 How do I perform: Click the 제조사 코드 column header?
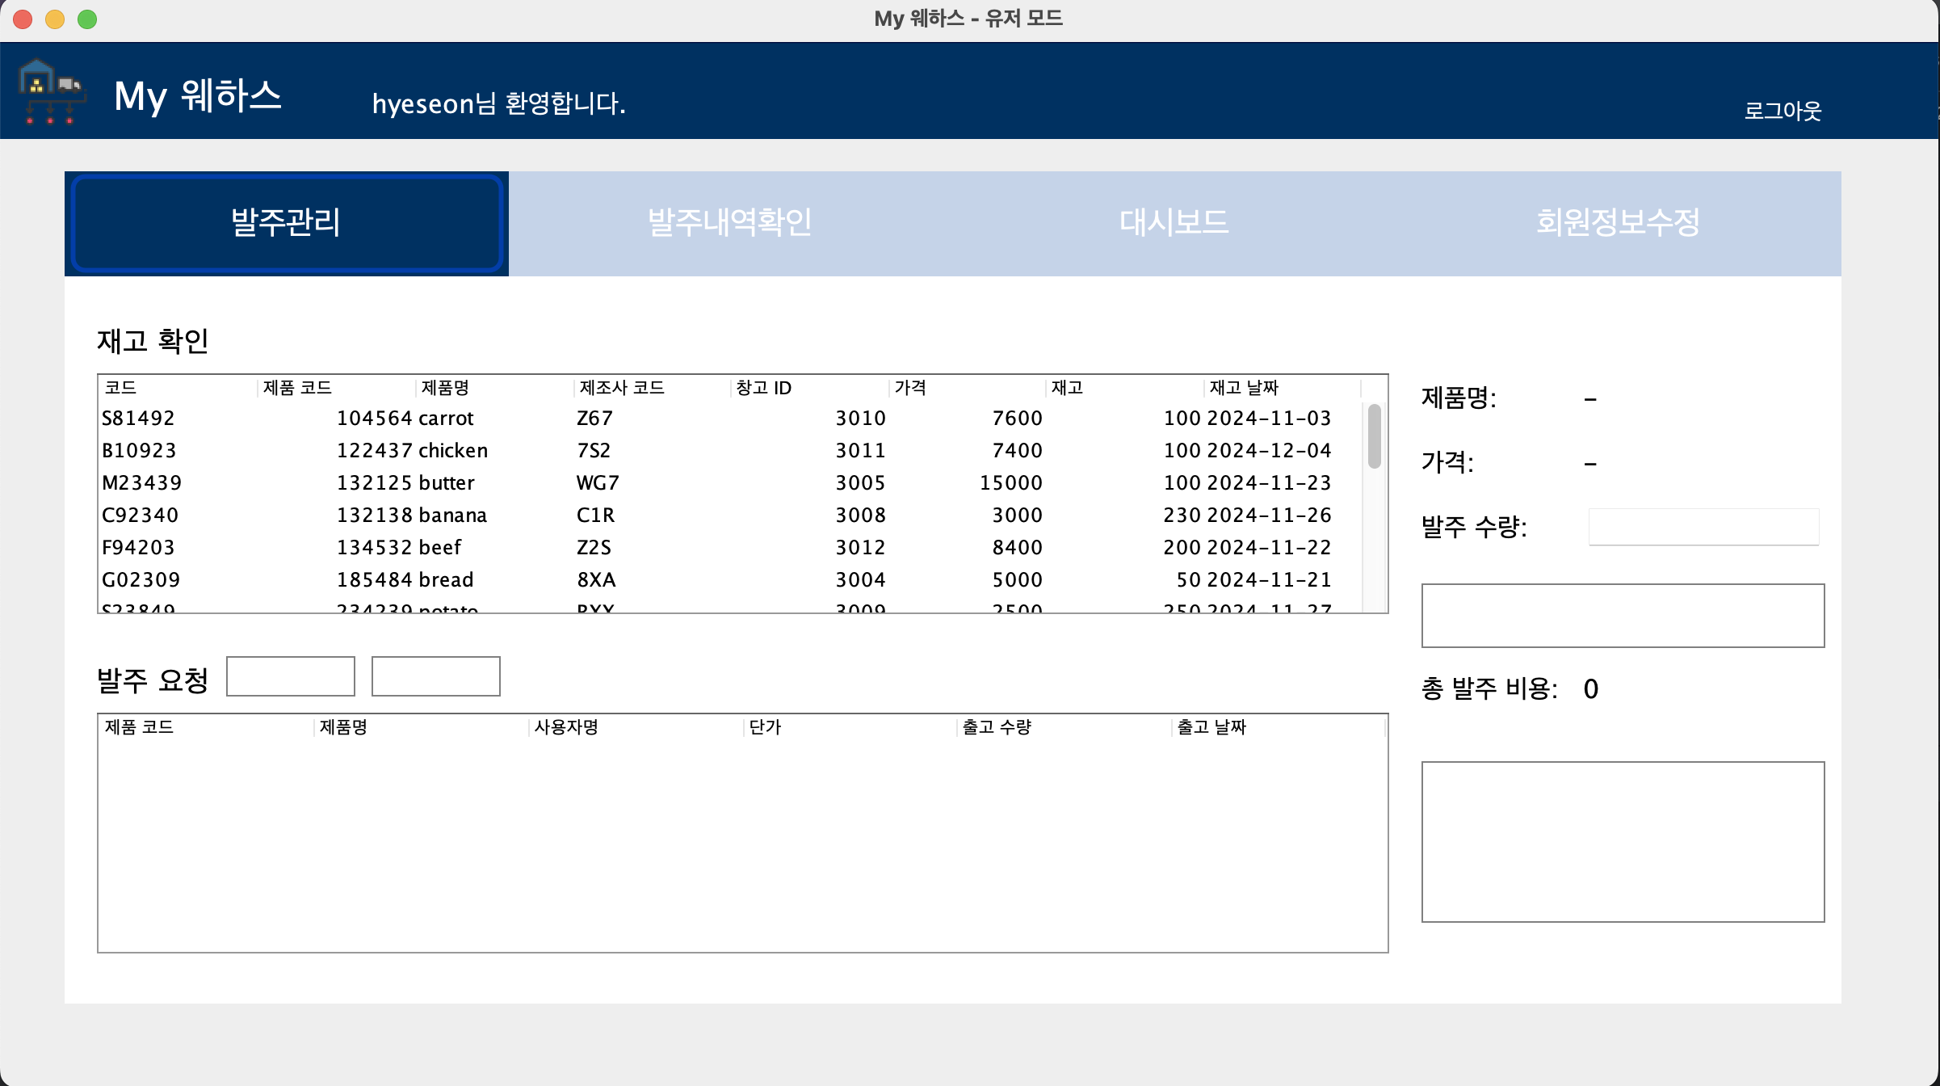653,388
